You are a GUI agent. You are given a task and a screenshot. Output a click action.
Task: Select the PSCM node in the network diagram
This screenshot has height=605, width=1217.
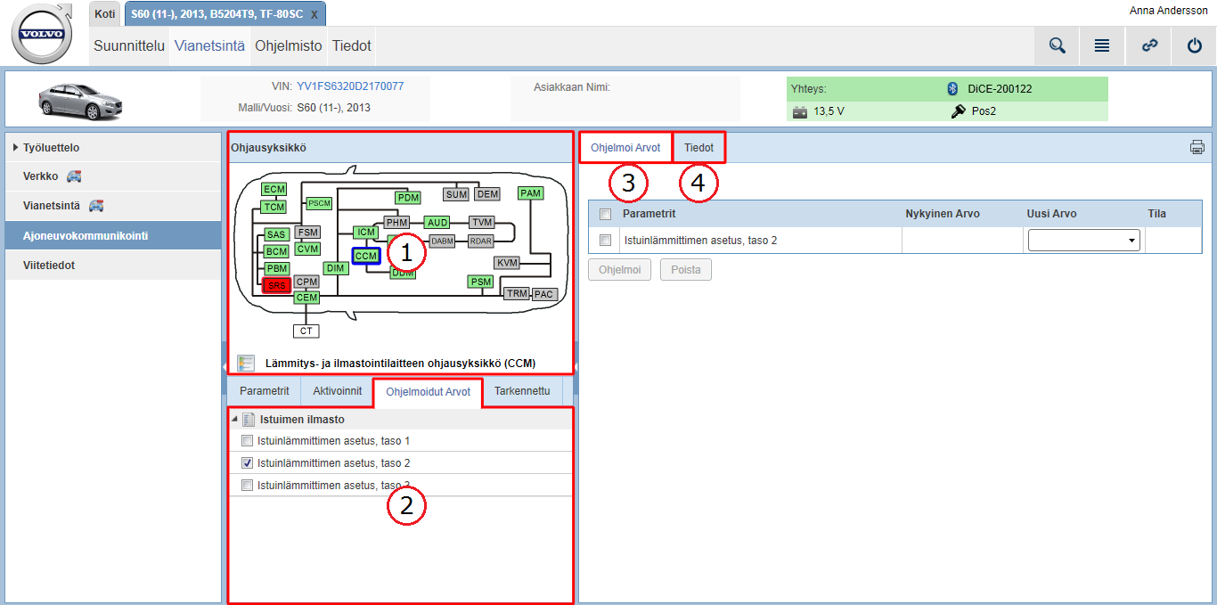coord(319,203)
